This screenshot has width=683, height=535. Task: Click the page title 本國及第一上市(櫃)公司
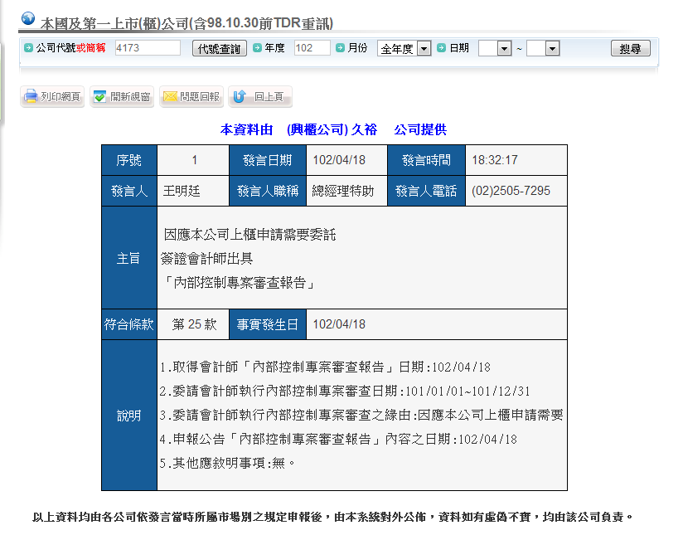point(186,23)
